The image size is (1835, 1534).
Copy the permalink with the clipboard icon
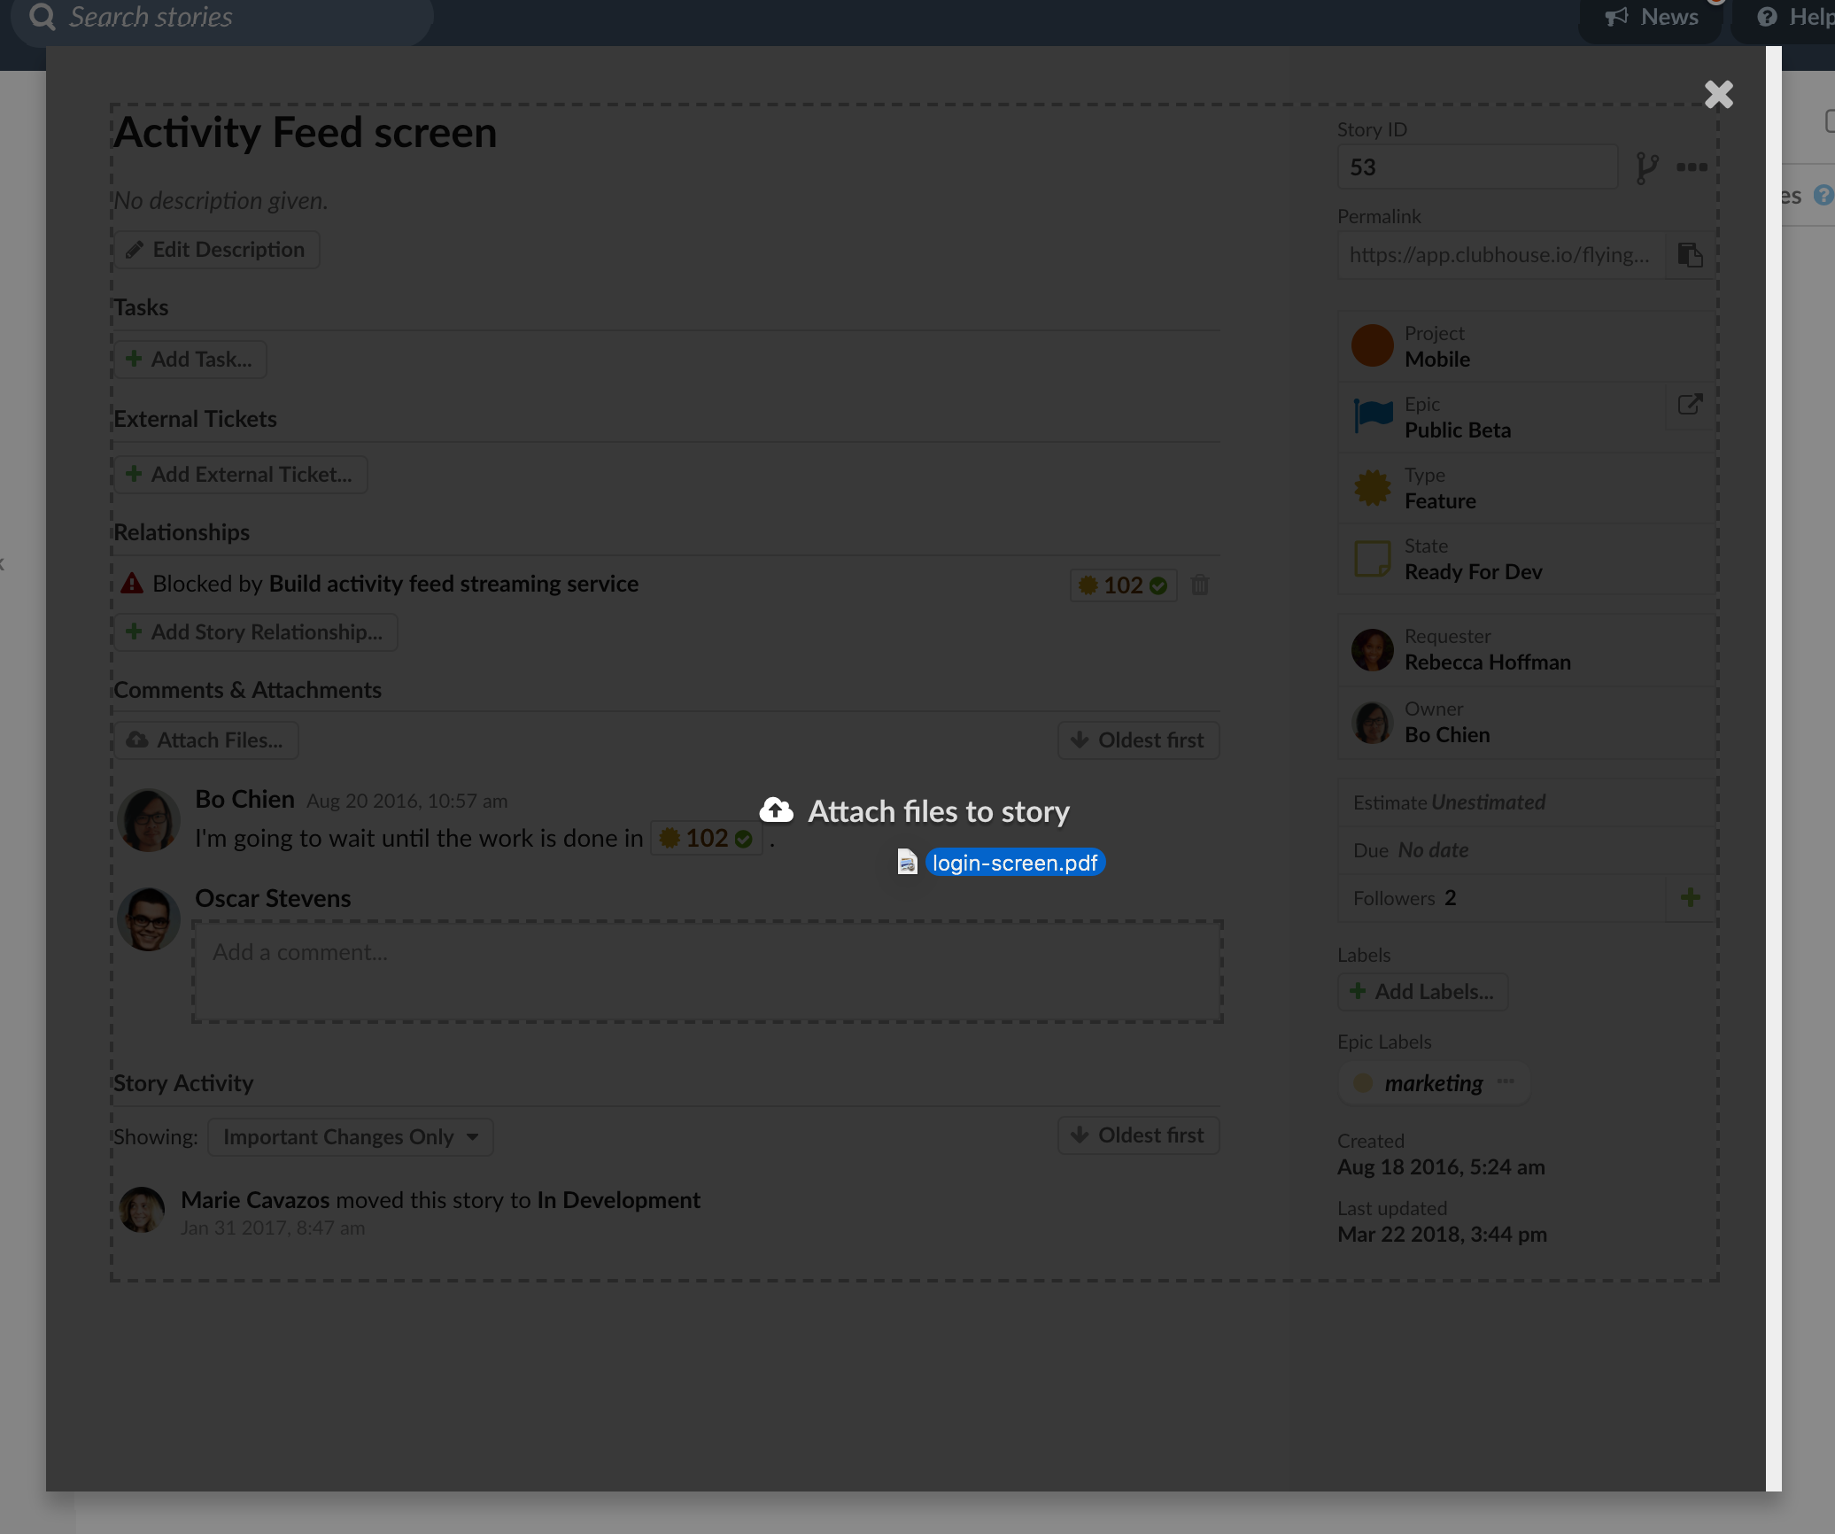[1690, 255]
